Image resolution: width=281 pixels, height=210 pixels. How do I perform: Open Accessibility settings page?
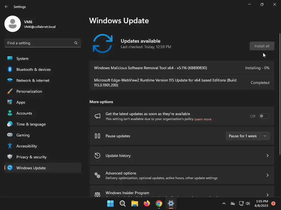point(43,146)
